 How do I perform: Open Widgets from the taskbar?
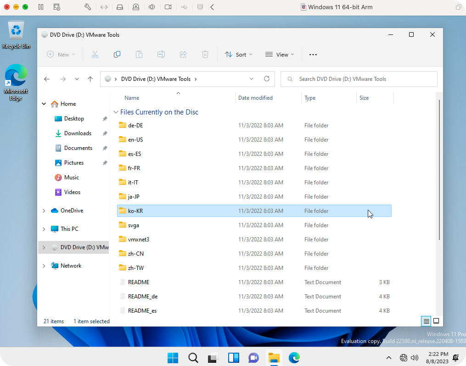click(234, 358)
